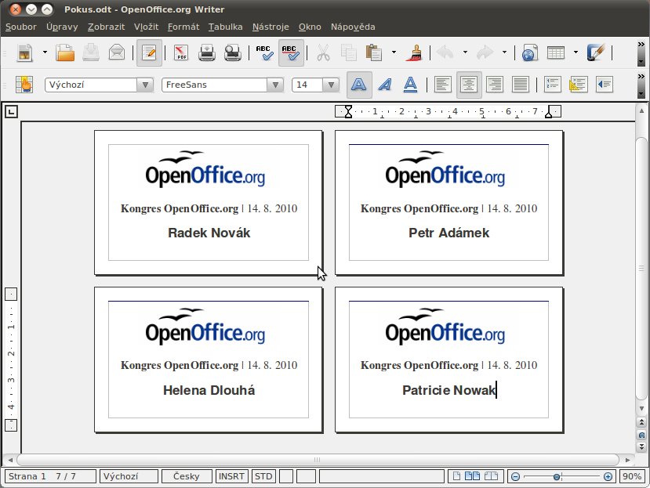Click the zoom slider handle
The width and height of the screenshot is (650, 488).
click(557, 477)
